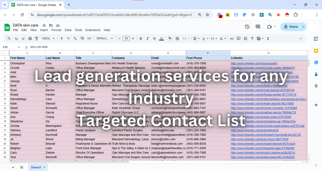
Task: Open Google Maps side panel
Action: (316, 86)
